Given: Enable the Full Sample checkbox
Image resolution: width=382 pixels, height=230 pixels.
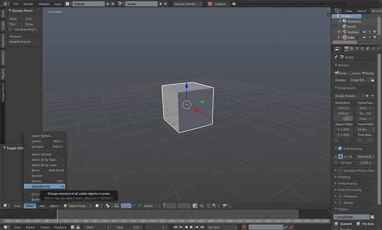Looking at the screenshot, I should click(336, 163).
